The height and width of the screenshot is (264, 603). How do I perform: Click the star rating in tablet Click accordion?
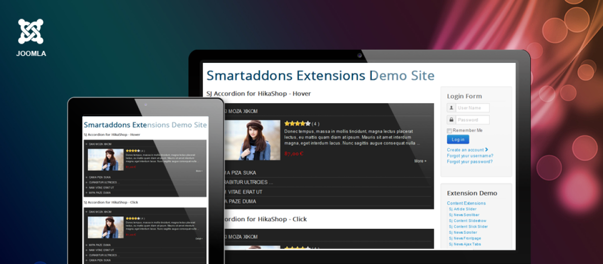pyautogui.click(x=132, y=218)
